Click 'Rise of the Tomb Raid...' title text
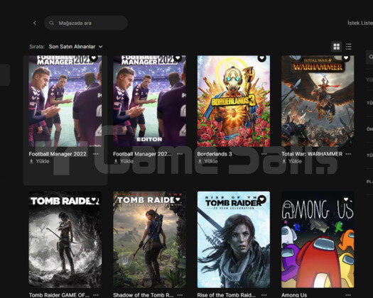 [227, 295]
